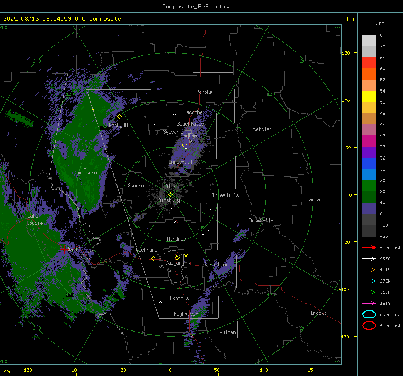
Task: Click the Stettler label
Action: pos(261,129)
